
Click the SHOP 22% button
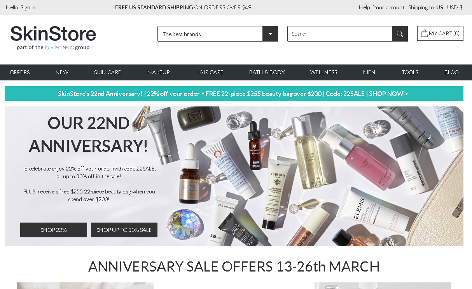click(x=54, y=230)
